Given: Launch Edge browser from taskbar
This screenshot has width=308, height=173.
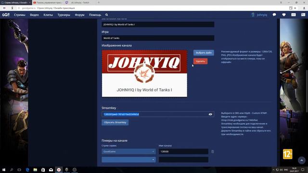Looking at the screenshot, I should tap(27, 170).
